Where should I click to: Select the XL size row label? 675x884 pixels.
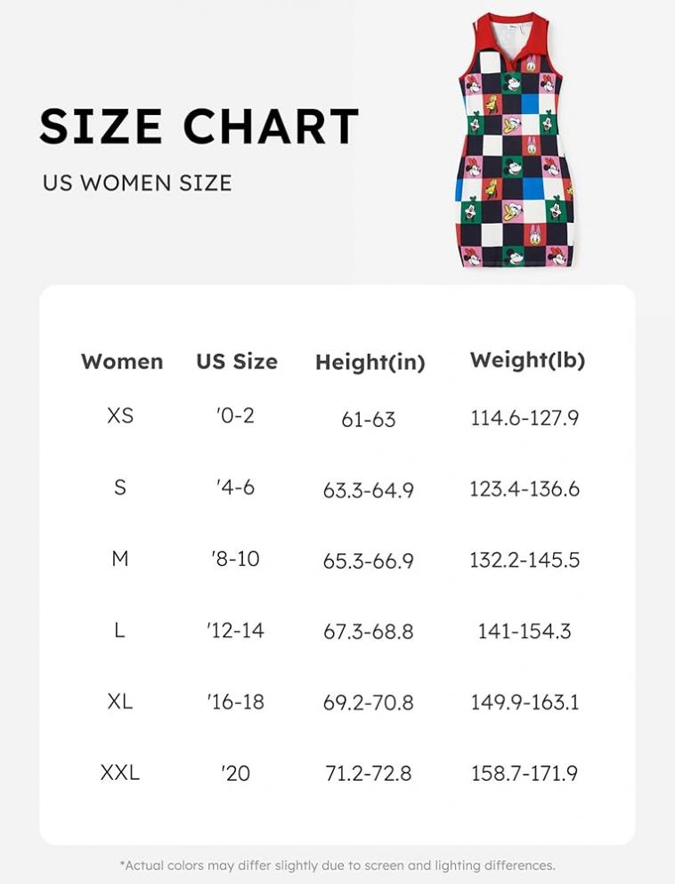point(120,701)
